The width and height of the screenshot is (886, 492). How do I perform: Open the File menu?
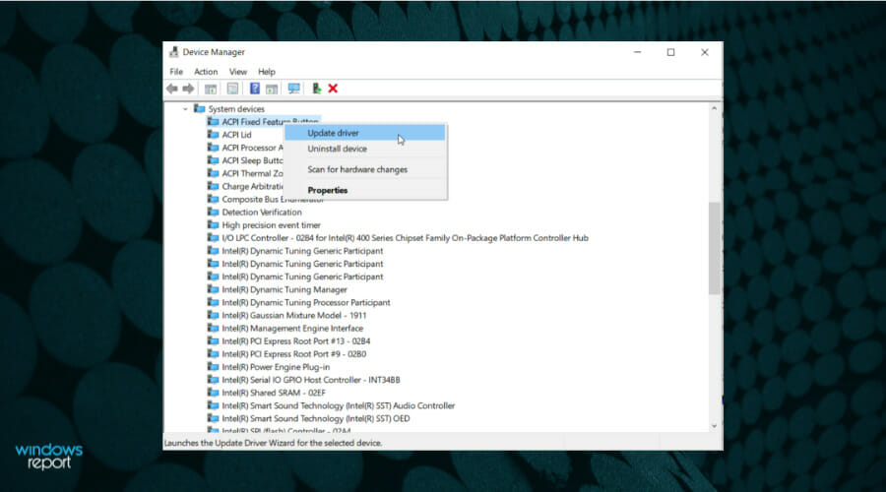(176, 72)
